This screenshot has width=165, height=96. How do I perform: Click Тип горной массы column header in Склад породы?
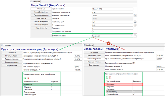(113, 81)
